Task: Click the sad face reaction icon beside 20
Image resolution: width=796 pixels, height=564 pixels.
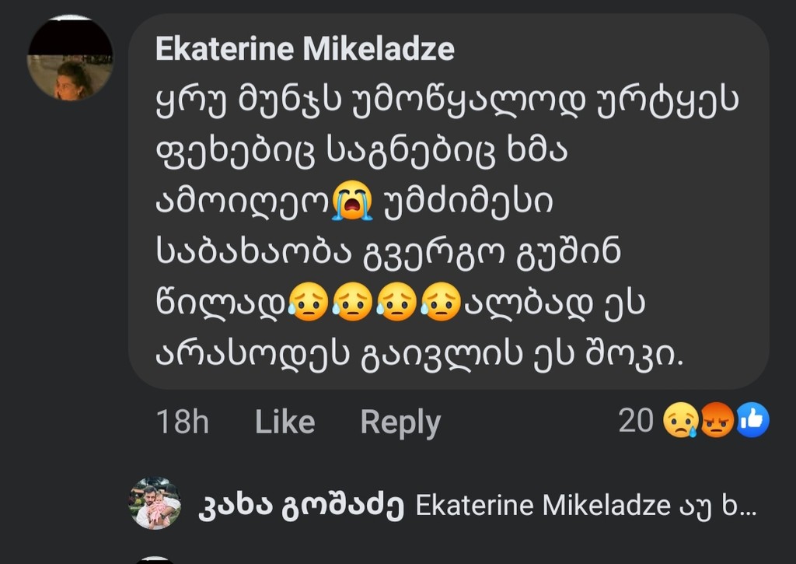Action: coord(680,422)
